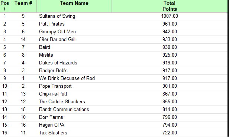Select the 59er Bar and Grill row

pos(114,40)
